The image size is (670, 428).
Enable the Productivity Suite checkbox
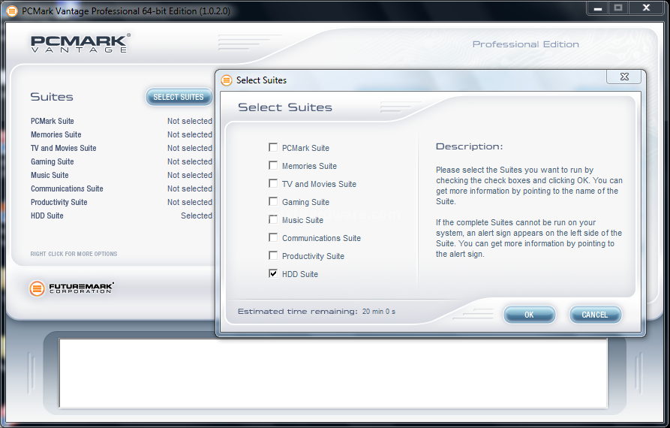pos(273,255)
